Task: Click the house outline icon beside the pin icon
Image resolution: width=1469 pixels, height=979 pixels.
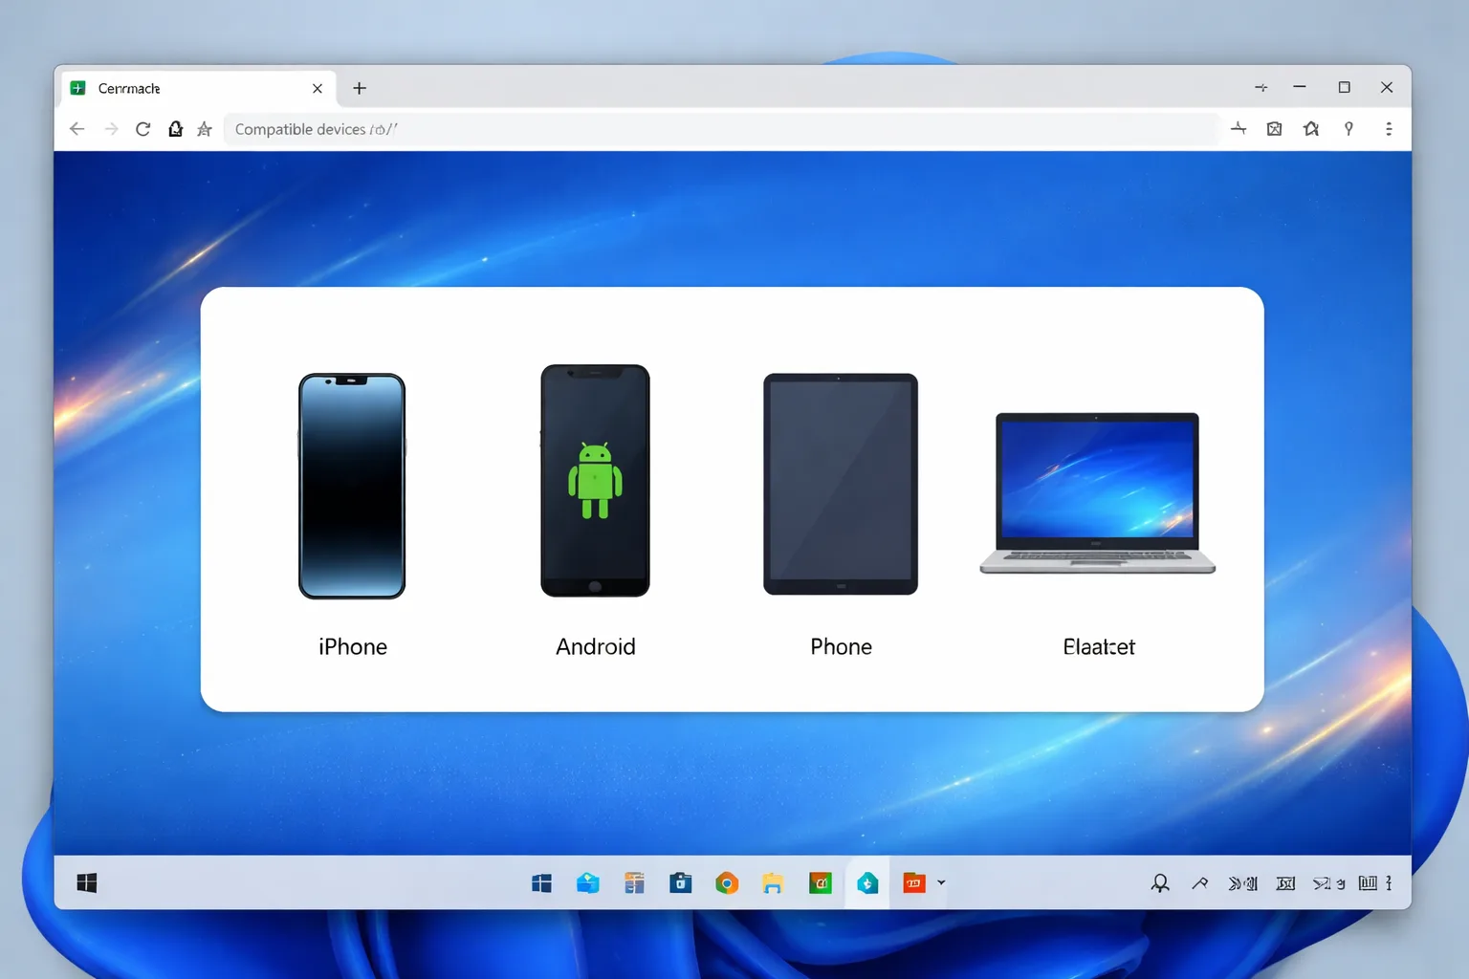Action: point(1311,129)
